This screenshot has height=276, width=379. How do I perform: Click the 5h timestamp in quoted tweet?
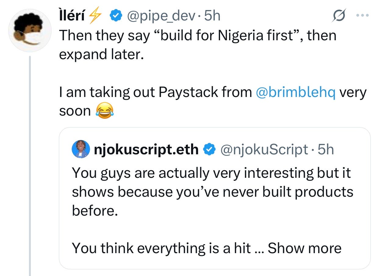[x=326, y=149]
